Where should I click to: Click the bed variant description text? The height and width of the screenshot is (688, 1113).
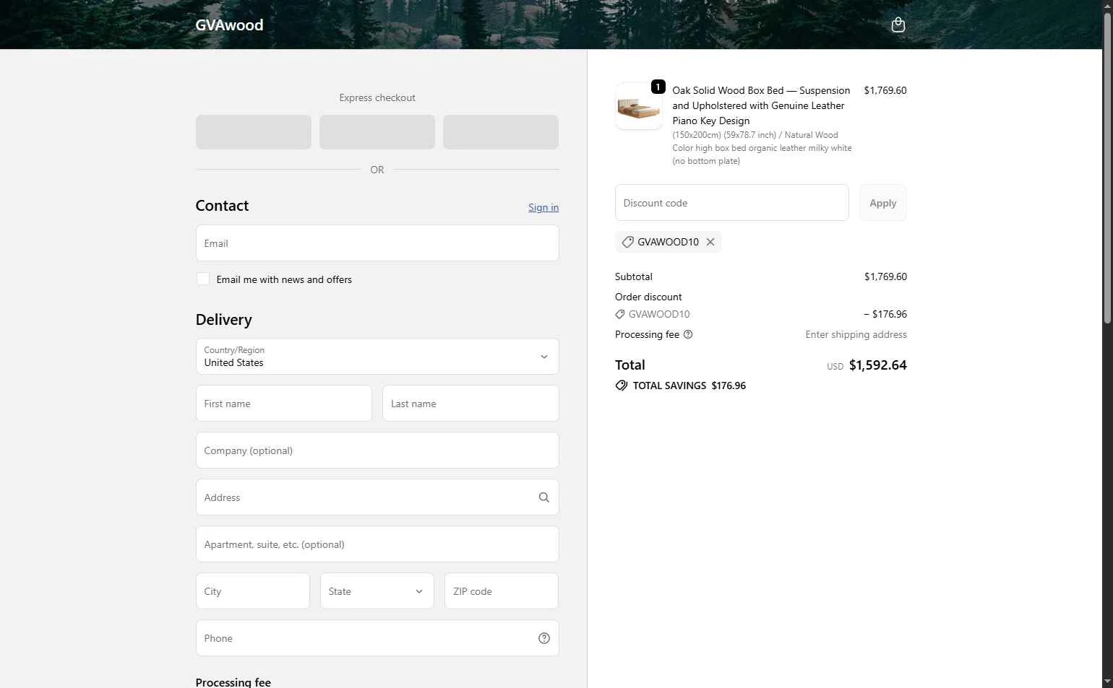click(762, 148)
